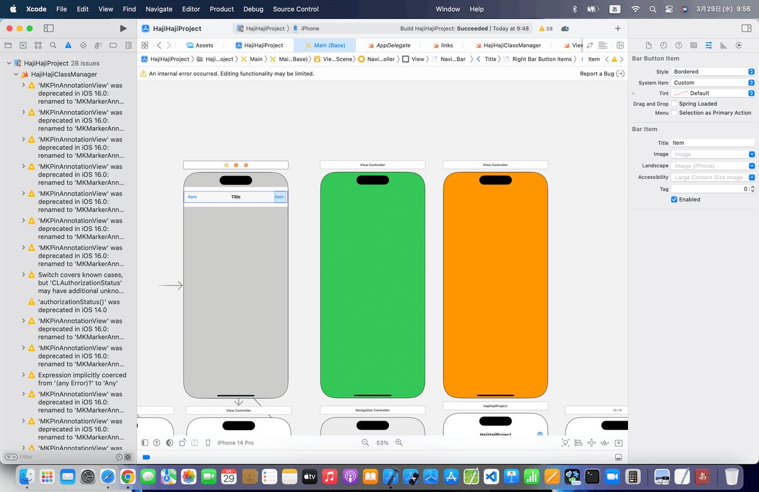
Task: Switch to the AppDelegate tab
Action: (388, 45)
